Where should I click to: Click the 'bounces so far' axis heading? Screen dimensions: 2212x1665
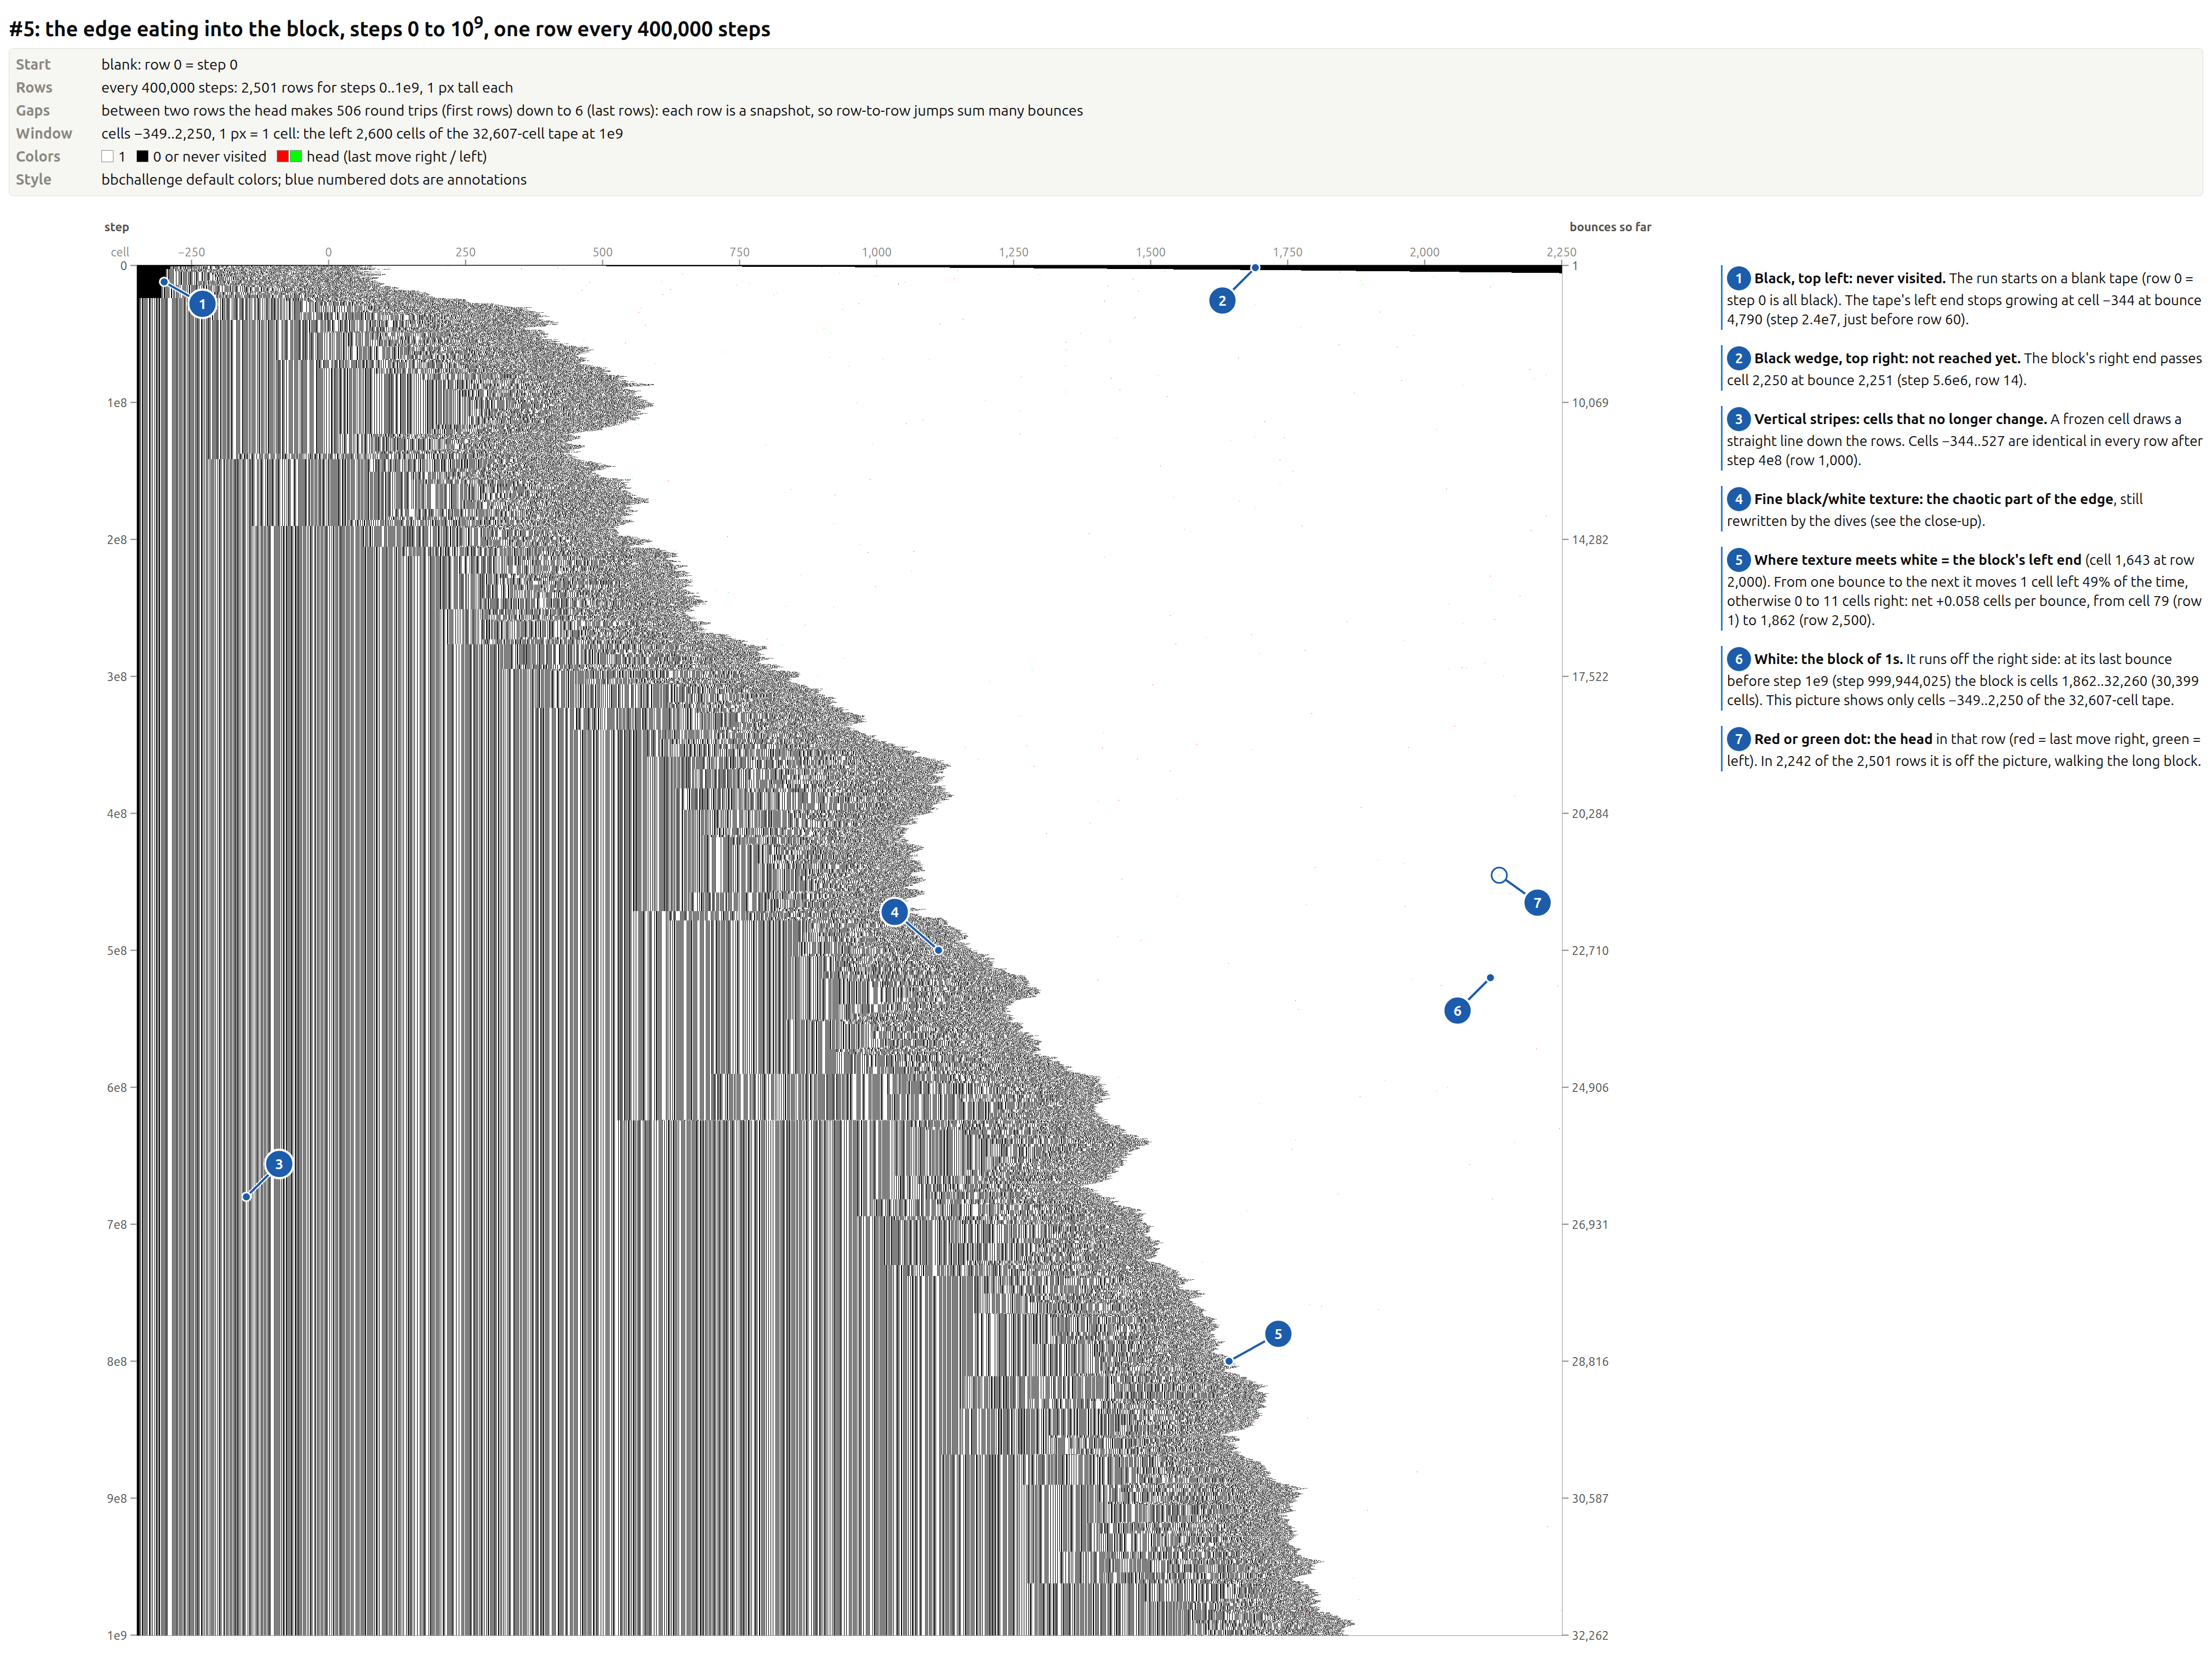coord(1610,228)
